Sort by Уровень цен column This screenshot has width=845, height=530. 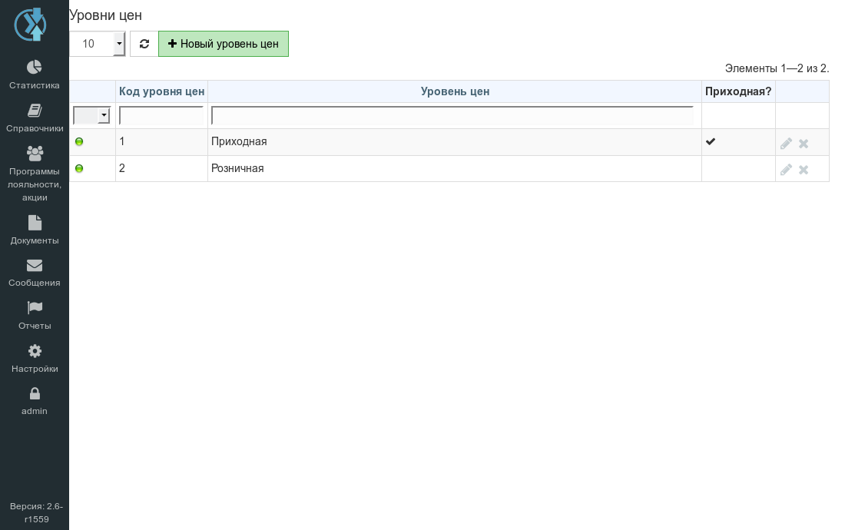point(455,91)
